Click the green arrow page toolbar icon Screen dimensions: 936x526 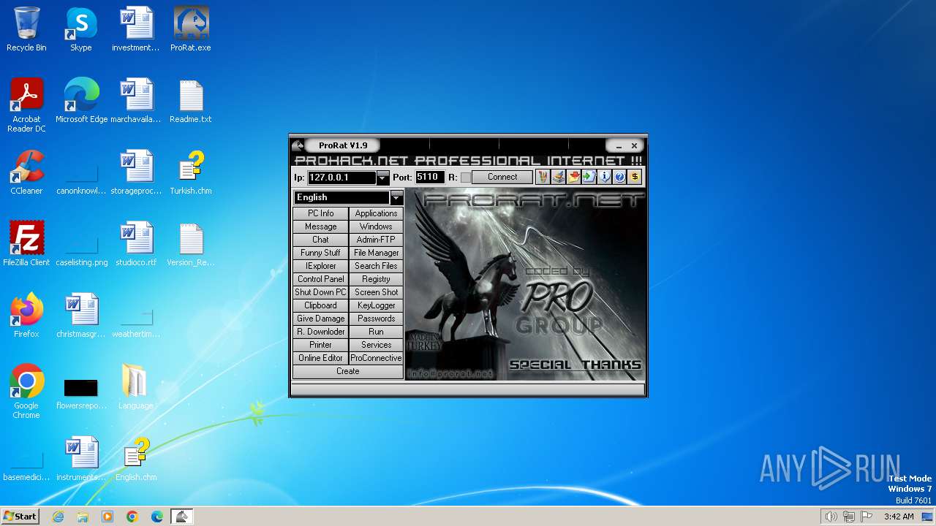click(x=589, y=177)
